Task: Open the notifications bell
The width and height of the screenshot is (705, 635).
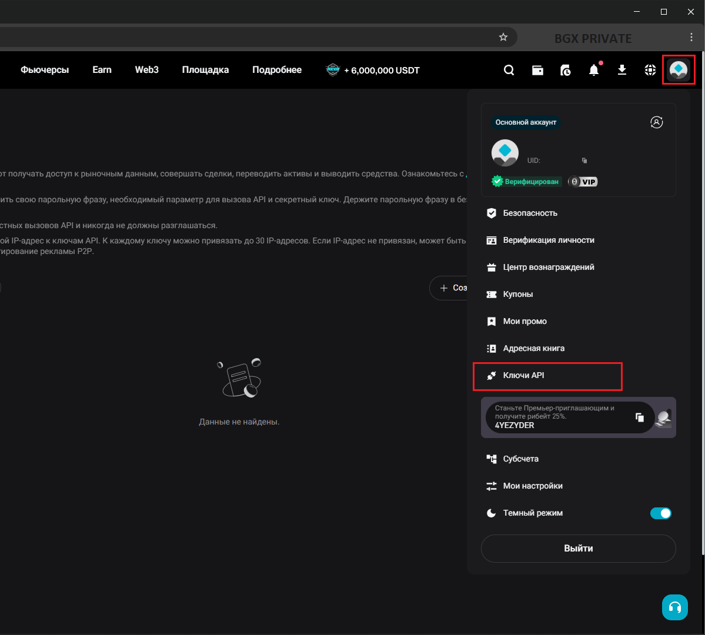Action: (x=594, y=70)
